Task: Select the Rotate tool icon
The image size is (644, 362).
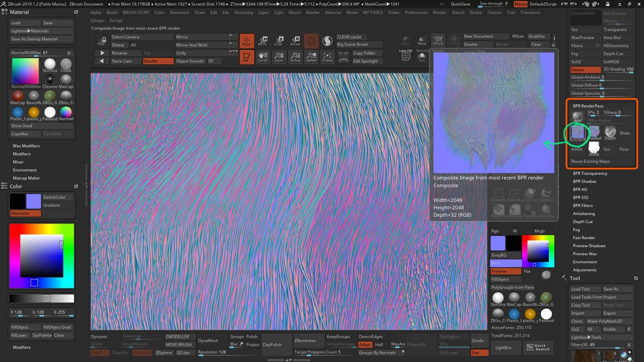Action: (x=295, y=41)
